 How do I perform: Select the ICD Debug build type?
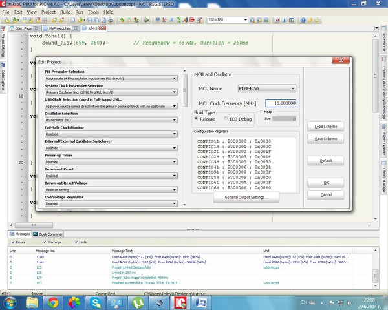(226, 119)
